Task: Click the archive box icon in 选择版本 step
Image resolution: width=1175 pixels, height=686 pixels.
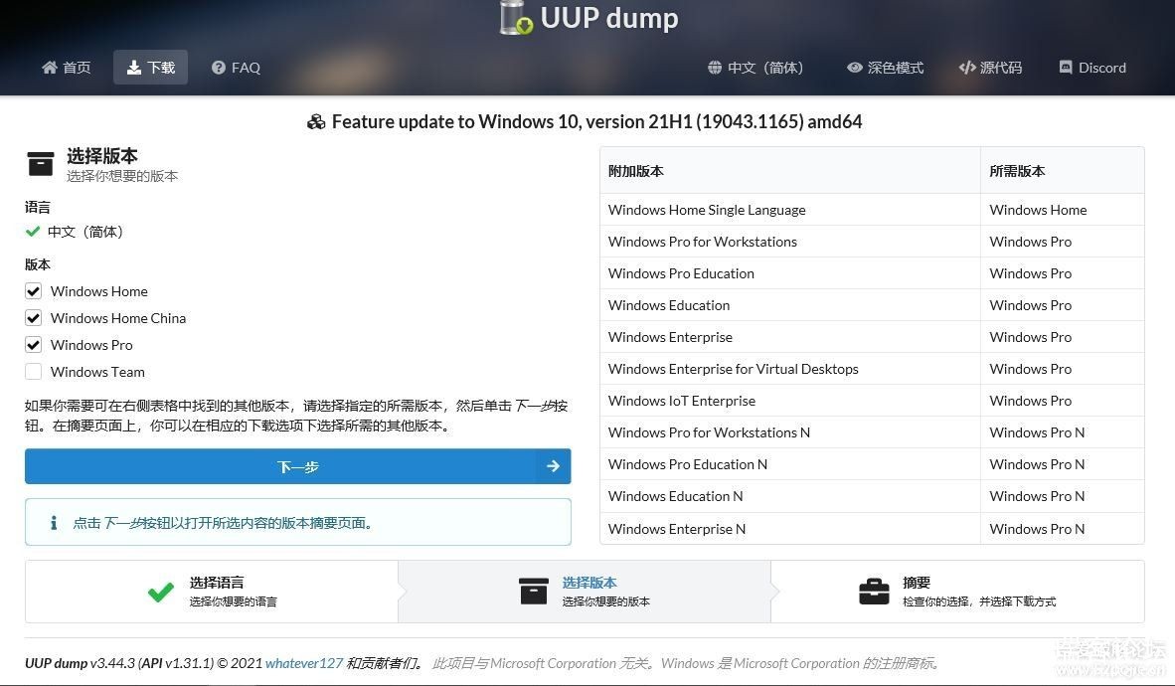Action: tap(534, 592)
